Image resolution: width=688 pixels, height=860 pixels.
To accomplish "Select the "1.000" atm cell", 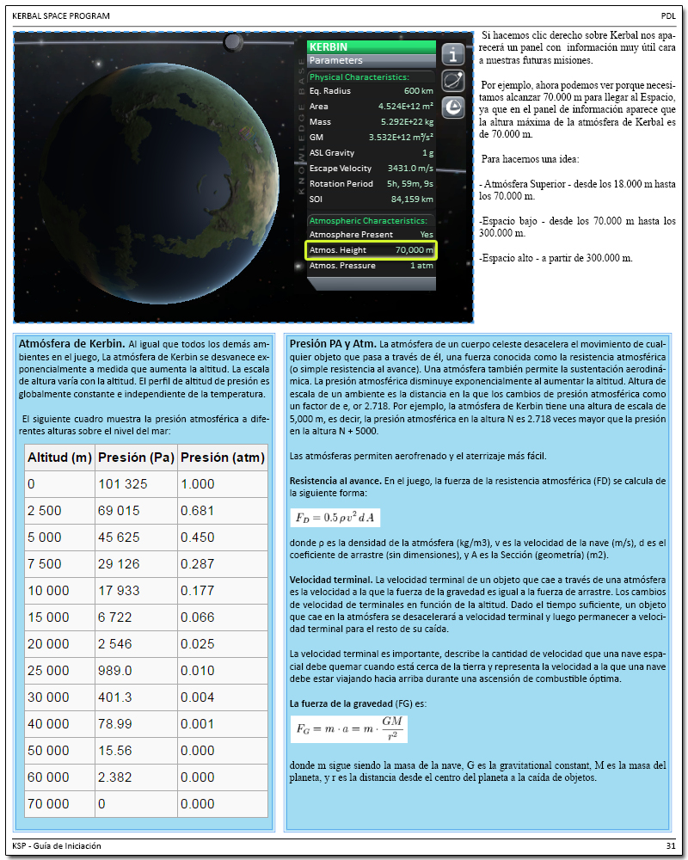I will click(223, 484).
